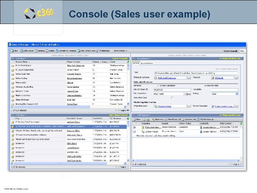Select the 'Almost sure to purchase' opportunity row
The image size is (257, 193).
coord(69,139)
